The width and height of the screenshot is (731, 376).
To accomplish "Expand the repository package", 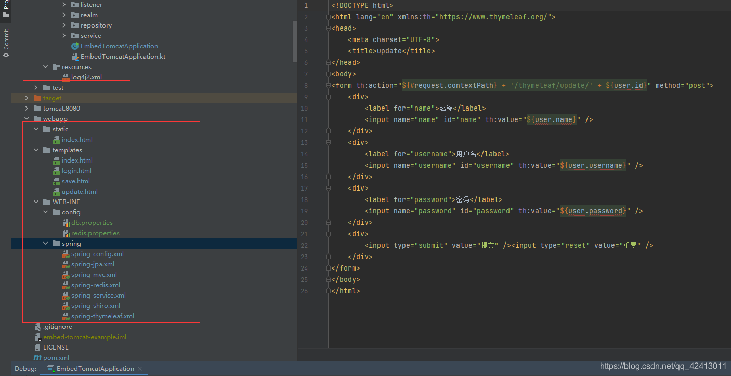I will coord(64,25).
